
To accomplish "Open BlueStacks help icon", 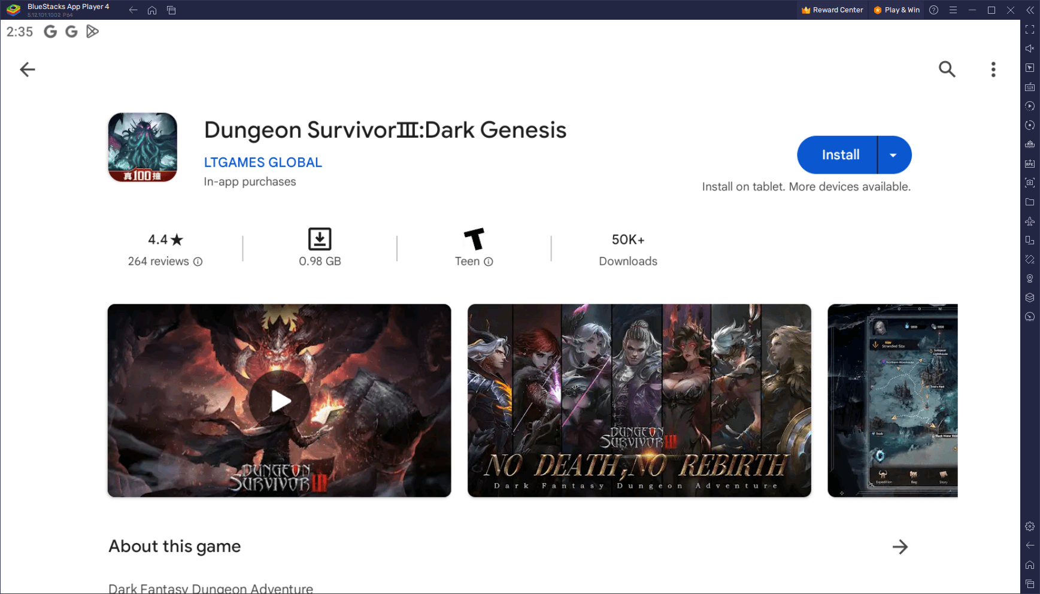I will tap(934, 10).
